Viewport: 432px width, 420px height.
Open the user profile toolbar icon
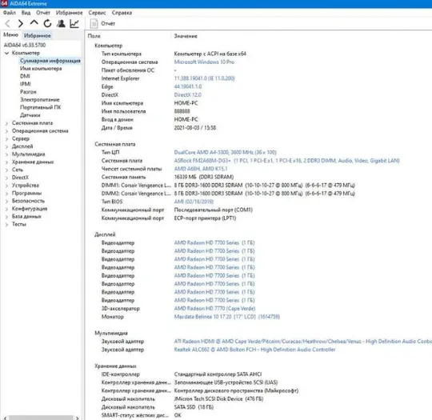click(61, 24)
